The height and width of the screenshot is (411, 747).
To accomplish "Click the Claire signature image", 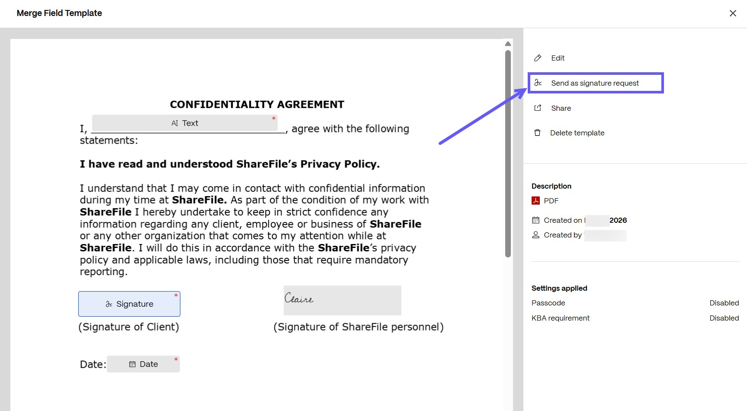I will pos(342,300).
